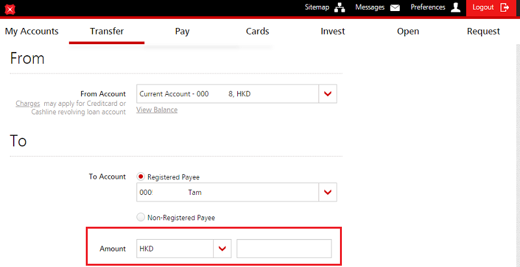Open the Request tab
Image resolution: width=520 pixels, height=267 pixels.
pos(483,31)
